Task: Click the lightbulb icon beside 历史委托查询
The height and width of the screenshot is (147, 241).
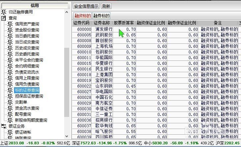Action: (x=10, y=54)
